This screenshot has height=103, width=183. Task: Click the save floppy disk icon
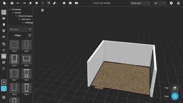(x=12, y=3)
